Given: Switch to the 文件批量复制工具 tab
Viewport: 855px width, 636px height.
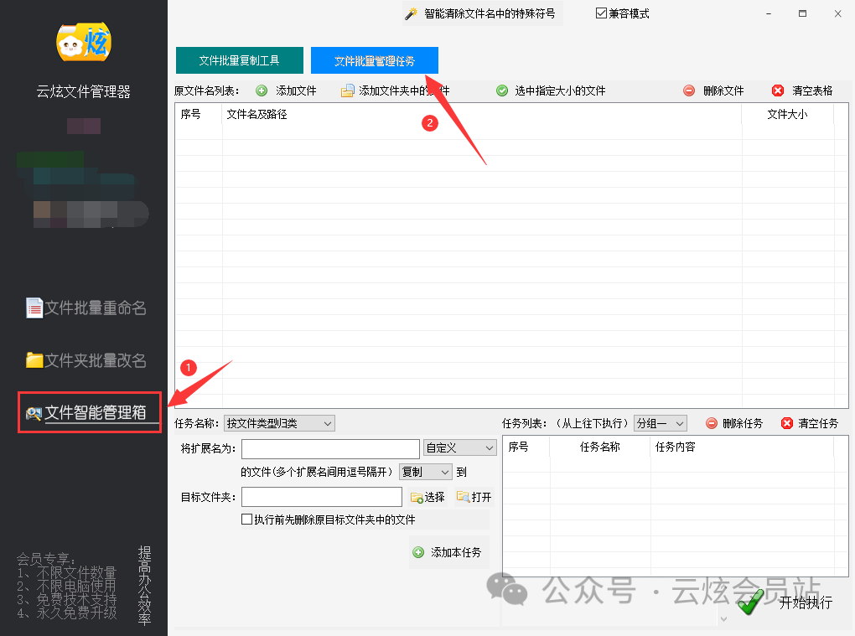Looking at the screenshot, I should [x=240, y=60].
